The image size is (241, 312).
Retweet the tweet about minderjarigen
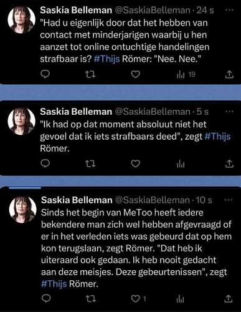90,74
